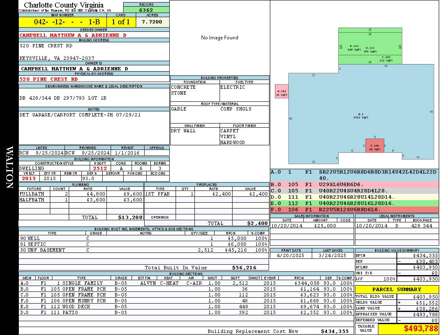Select COMP SHGLS roof material
This screenshot has width=440, height=335.
click(x=236, y=109)
